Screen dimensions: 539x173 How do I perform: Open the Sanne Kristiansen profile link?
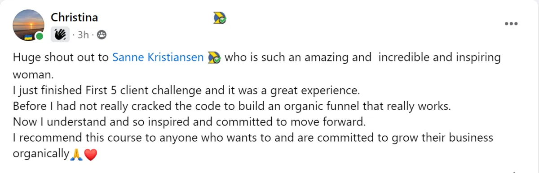tap(158, 58)
